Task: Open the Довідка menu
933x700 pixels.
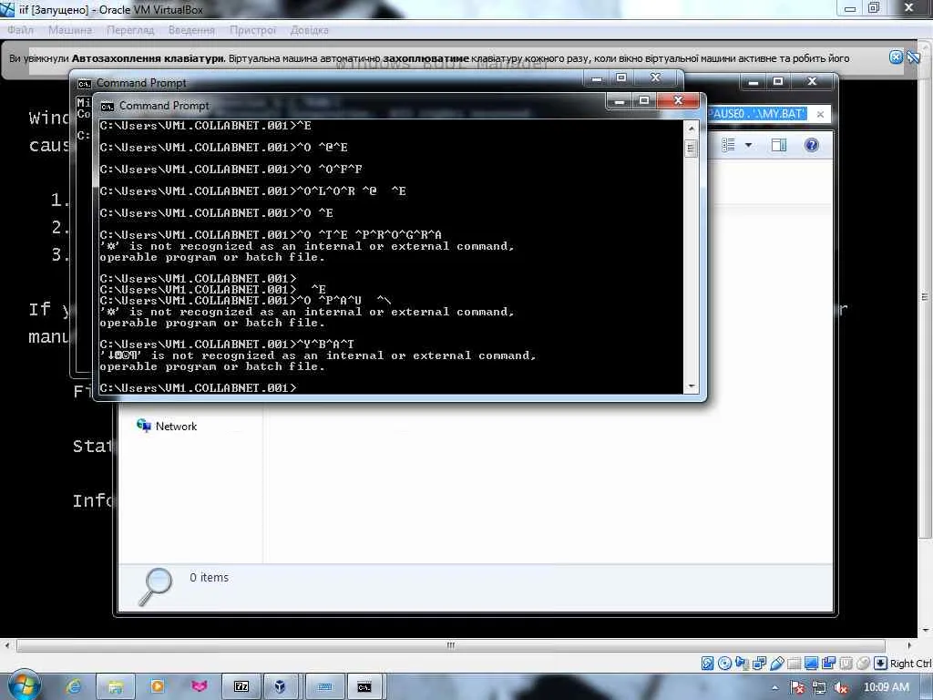Action: coord(310,30)
